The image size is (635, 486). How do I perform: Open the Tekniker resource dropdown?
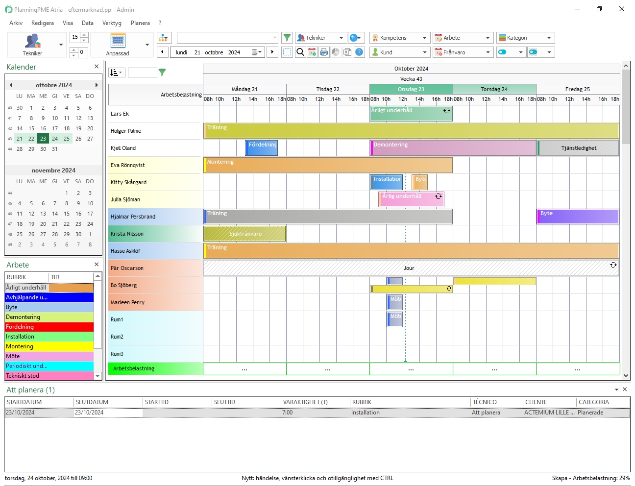(x=320, y=37)
